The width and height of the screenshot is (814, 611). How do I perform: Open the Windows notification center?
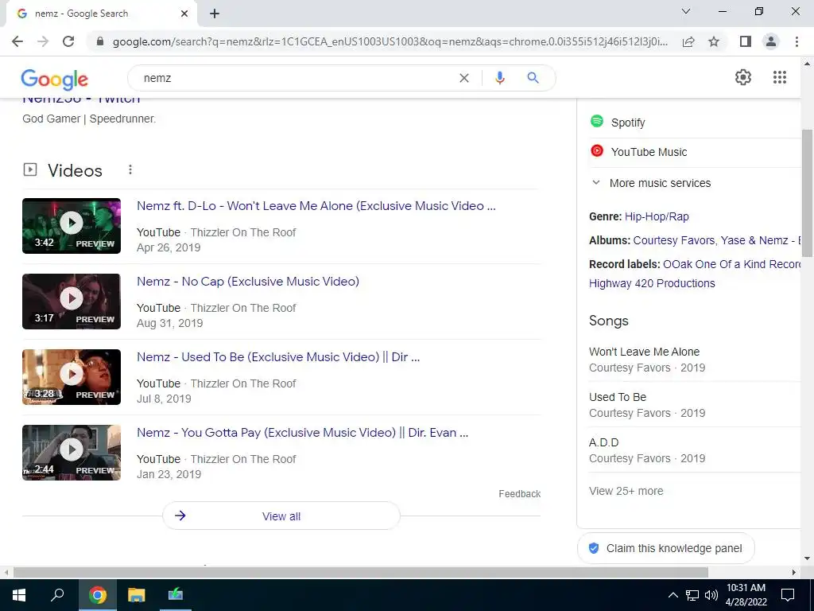point(788,595)
